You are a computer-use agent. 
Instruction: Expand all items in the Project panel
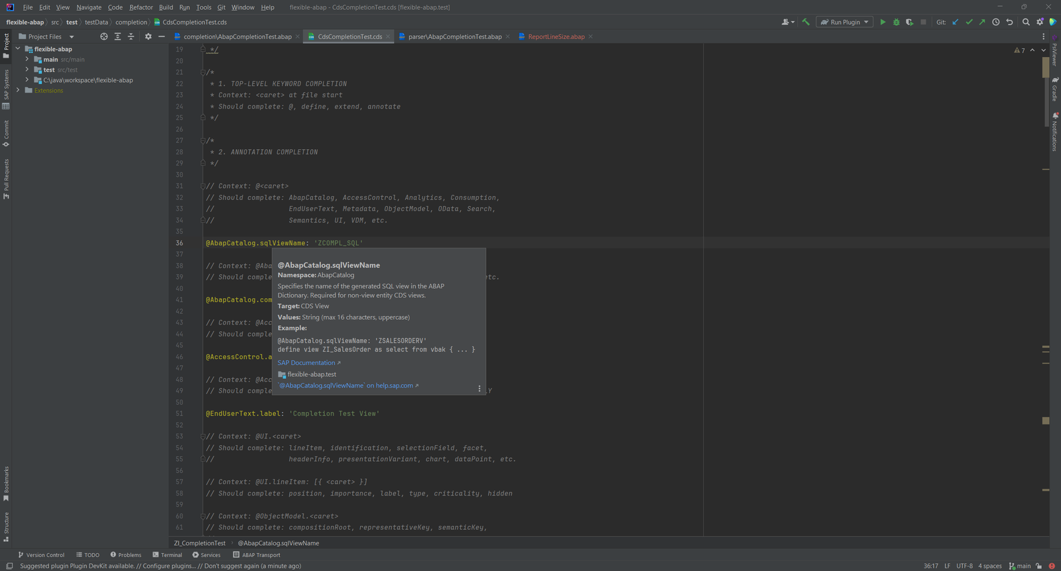[x=117, y=36]
